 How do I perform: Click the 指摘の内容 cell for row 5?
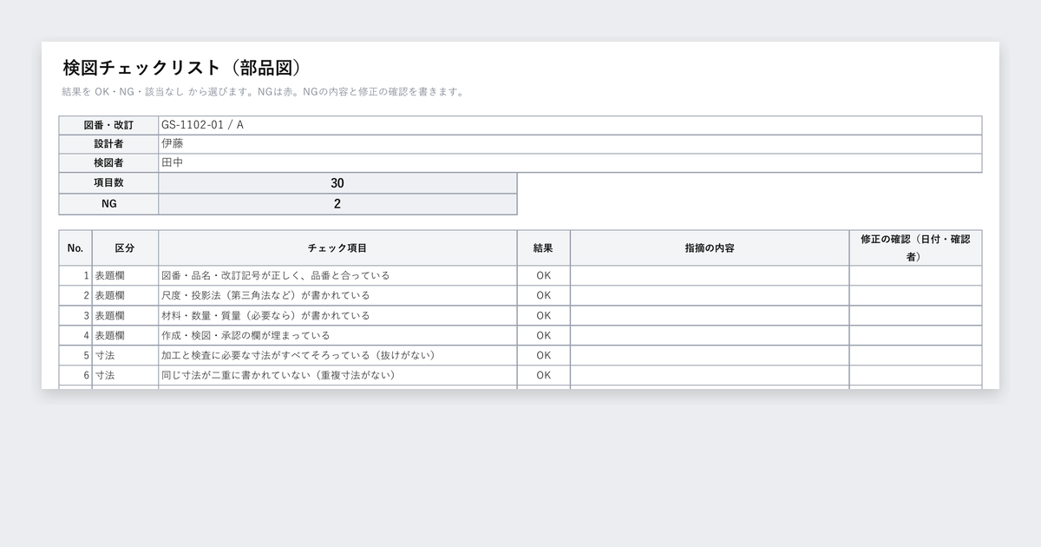tap(710, 355)
